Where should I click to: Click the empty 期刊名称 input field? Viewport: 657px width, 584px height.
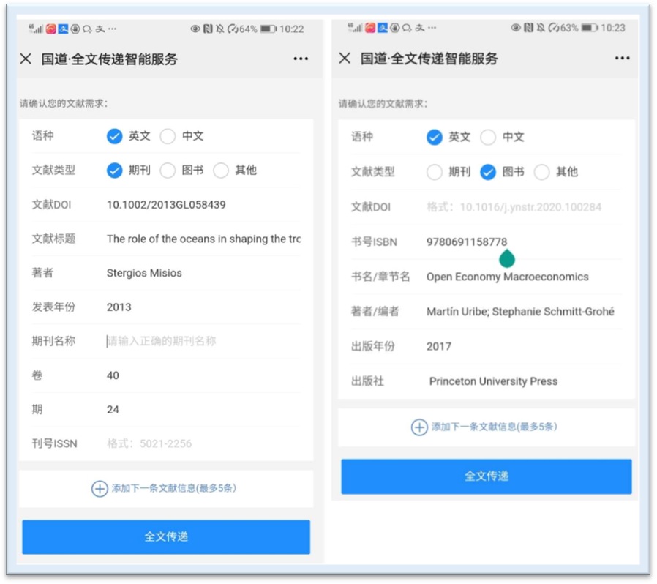click(x=203, y=341)
